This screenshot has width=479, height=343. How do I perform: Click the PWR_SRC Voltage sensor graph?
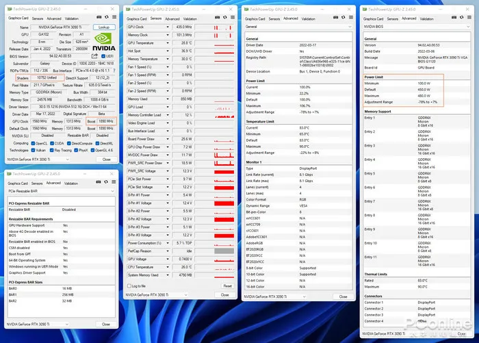tap(214, 171)
